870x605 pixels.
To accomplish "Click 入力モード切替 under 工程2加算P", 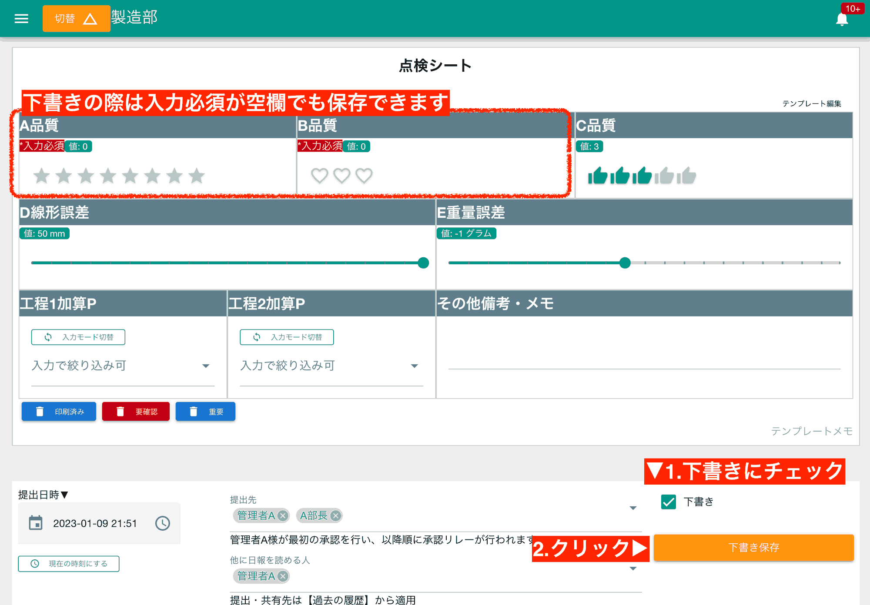I will coord(286,337).
